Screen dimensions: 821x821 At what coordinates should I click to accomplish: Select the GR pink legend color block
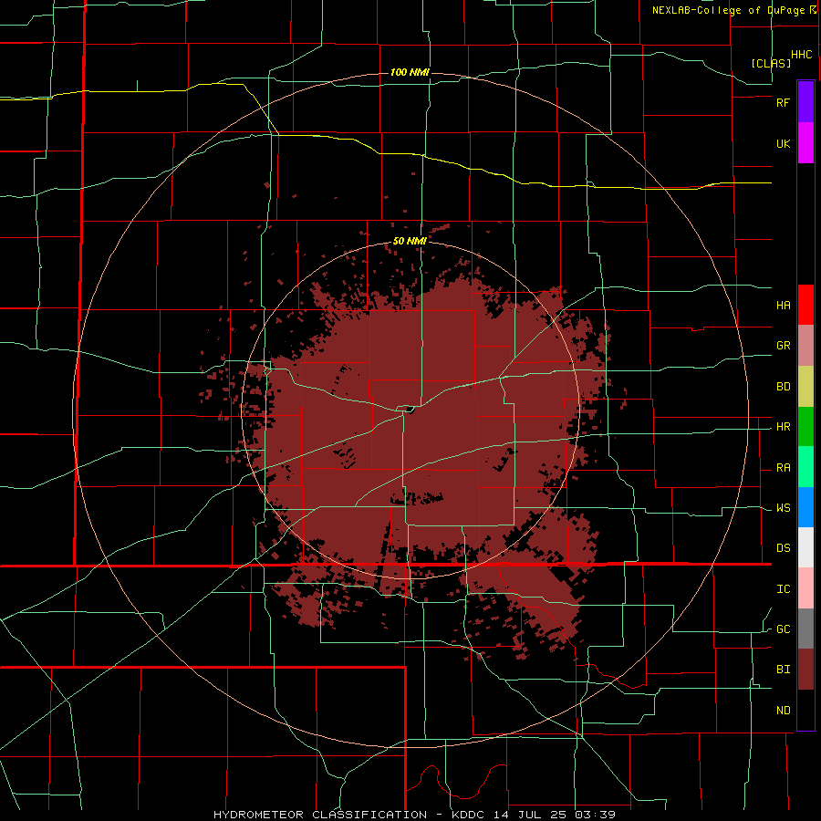805,346
